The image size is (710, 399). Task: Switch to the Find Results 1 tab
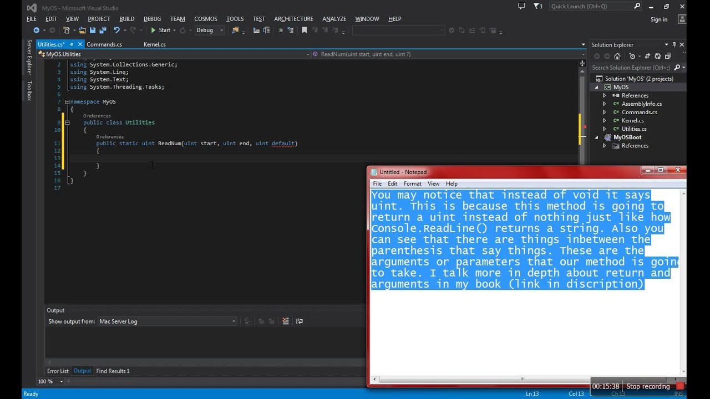[113, 371]
